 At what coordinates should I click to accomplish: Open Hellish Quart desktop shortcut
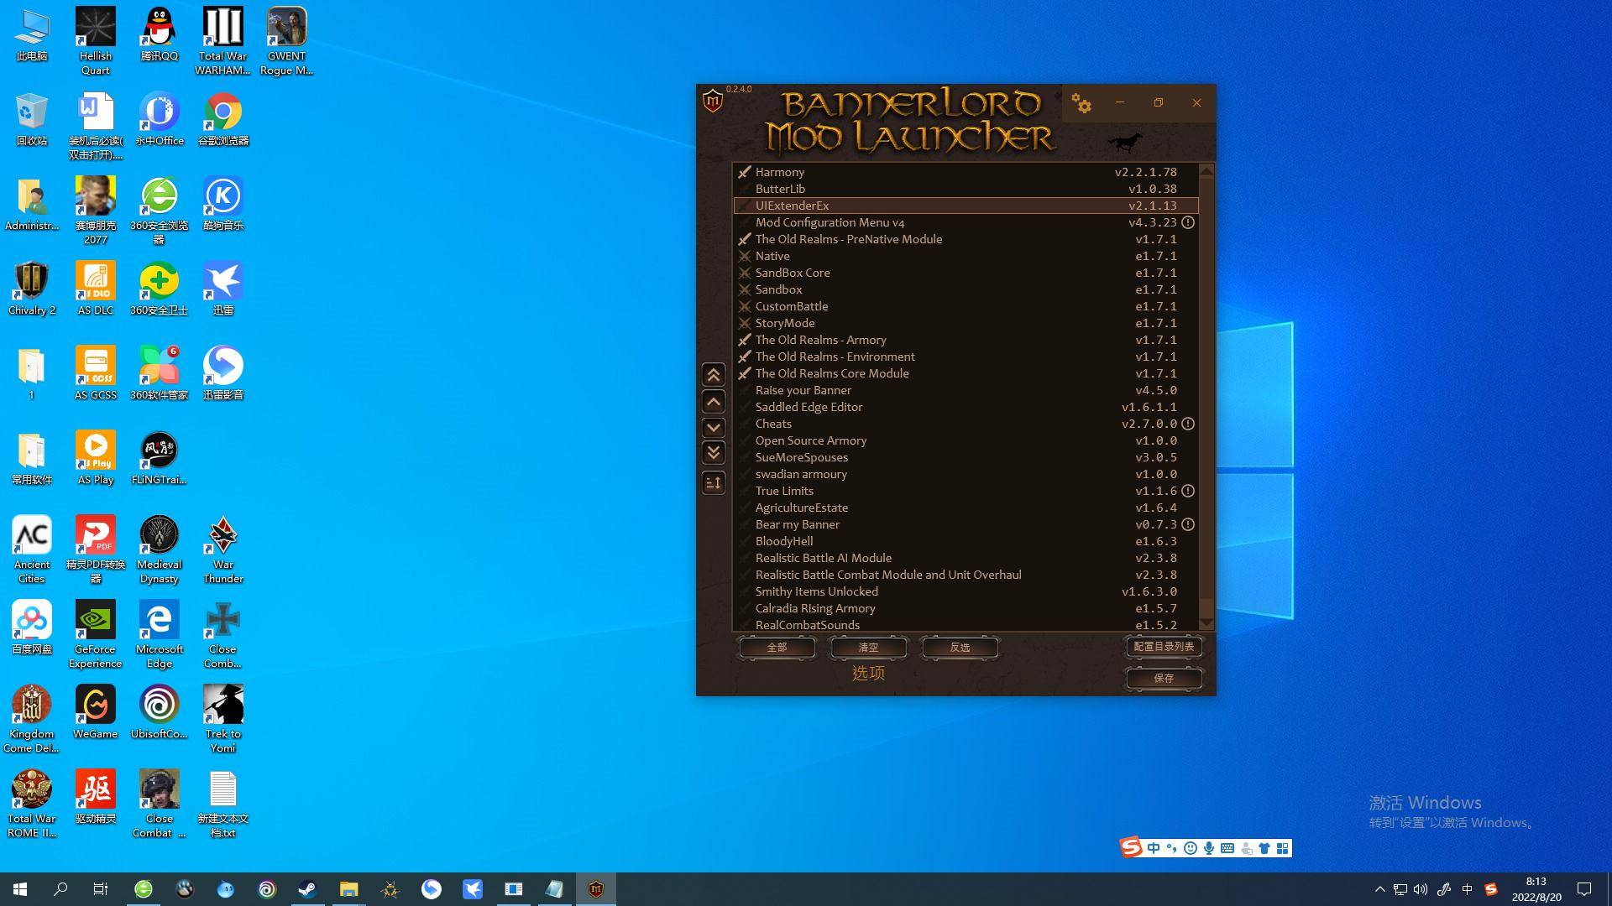coord(95,41)
